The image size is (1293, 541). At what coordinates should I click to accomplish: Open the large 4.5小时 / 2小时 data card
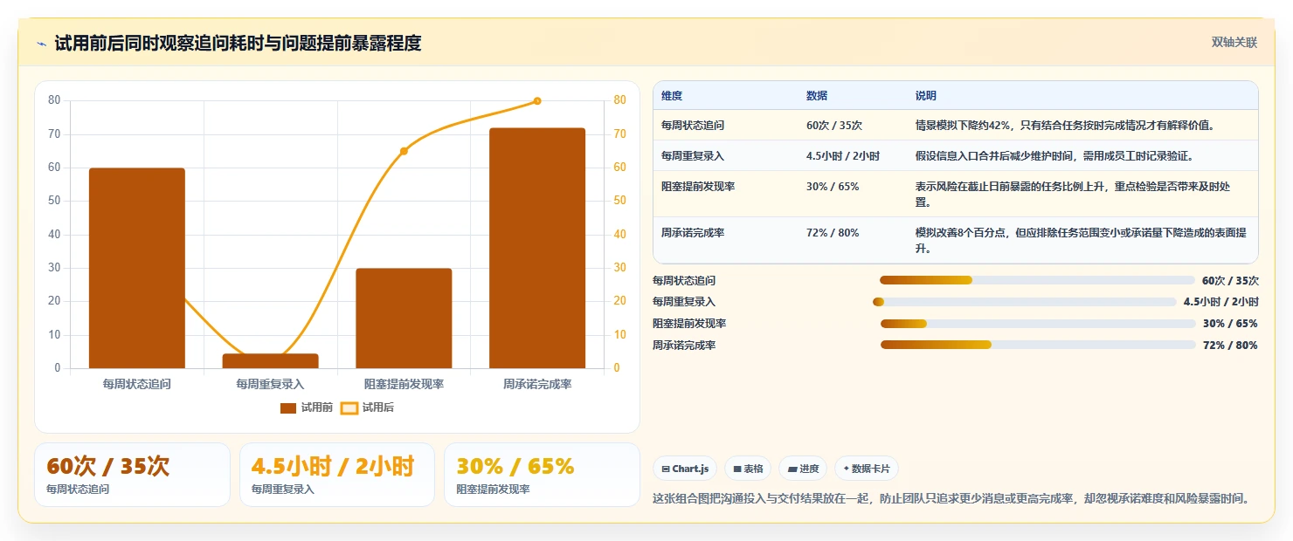337,475
